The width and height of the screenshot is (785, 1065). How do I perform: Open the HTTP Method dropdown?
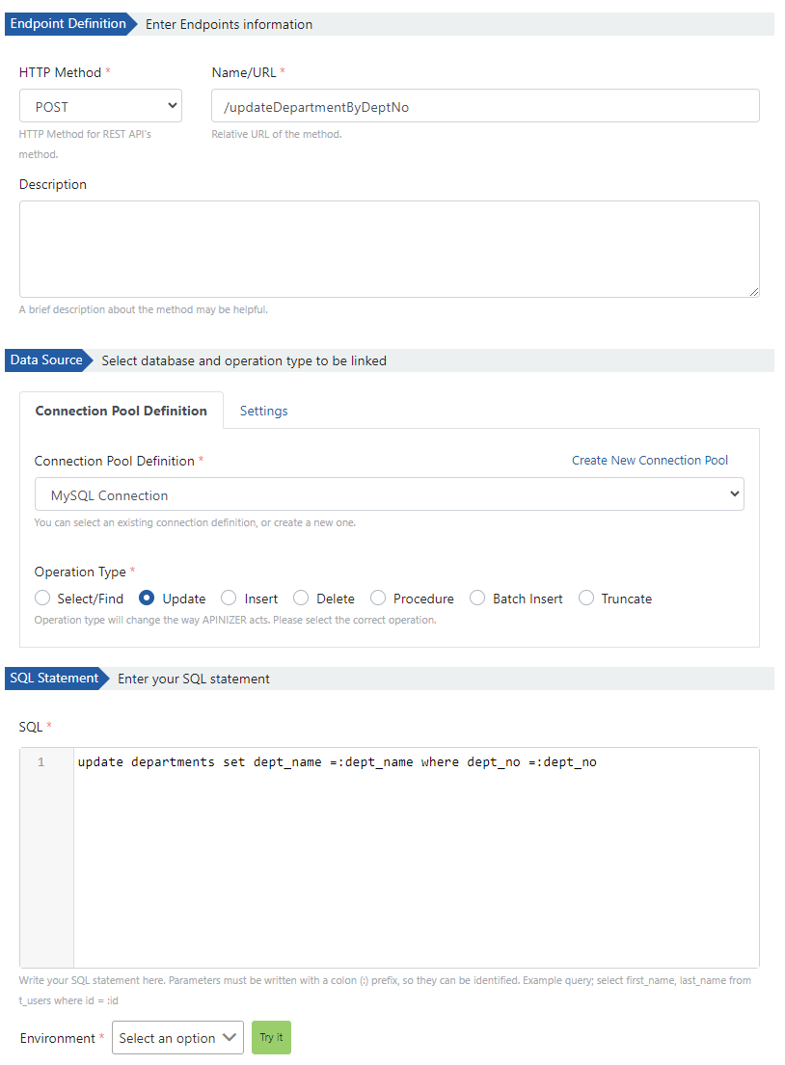(101, 107)
